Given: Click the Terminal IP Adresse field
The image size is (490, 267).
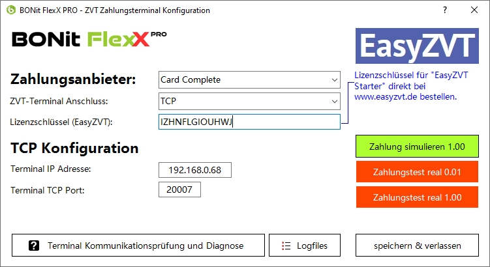Looking at the screenshot, I should (x=195, y=170).
